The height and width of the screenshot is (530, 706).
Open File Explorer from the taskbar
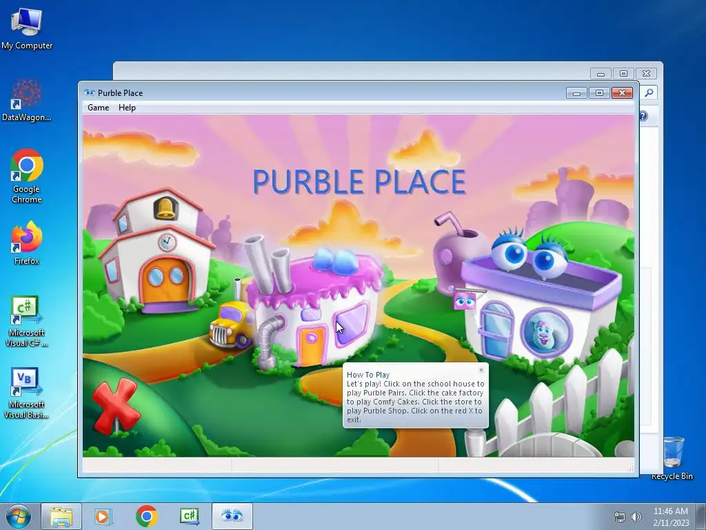click(61, 516)
